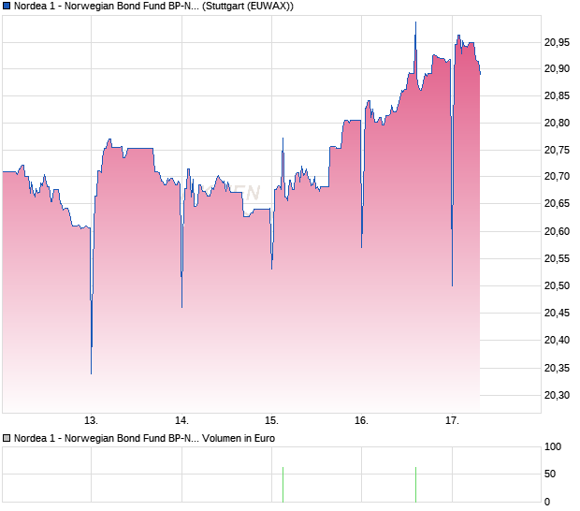Click the green volume bar on day 15
This screenshot has height=511, width=580.
click(x=283, y=485)
